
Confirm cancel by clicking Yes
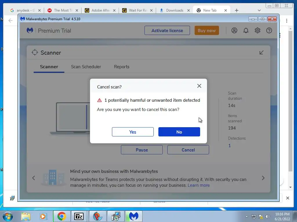133,132
